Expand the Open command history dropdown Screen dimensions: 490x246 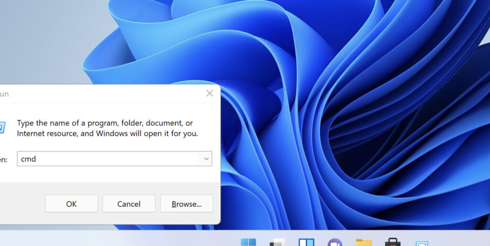206,159
